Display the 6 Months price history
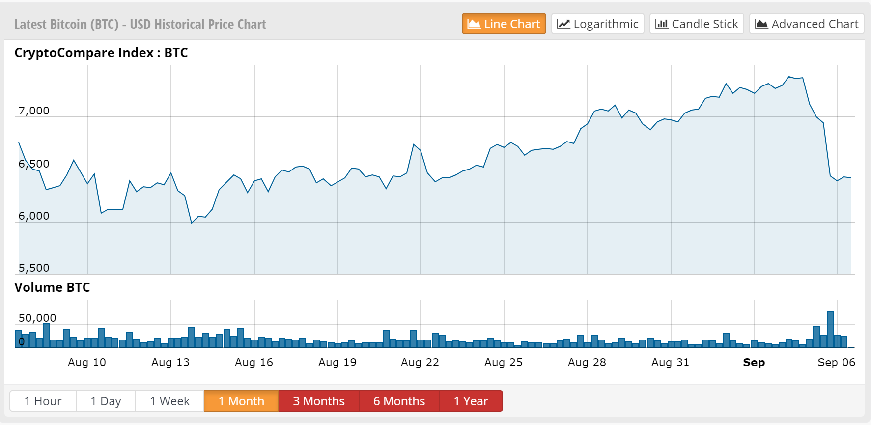 coord(399,401)
